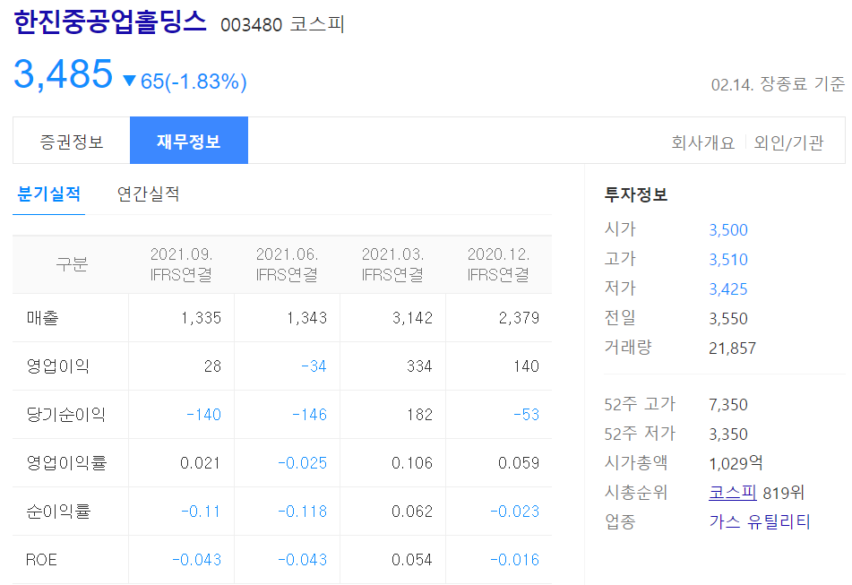Click 영업이익률 value 0.059

[519, 463]
